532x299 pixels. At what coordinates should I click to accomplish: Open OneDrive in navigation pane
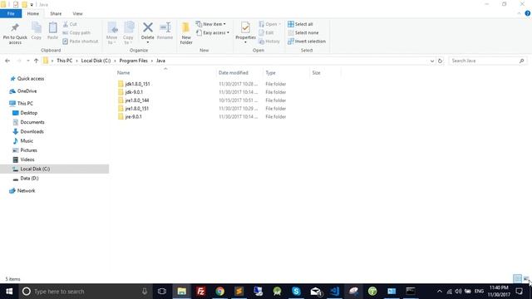[27, 91]
